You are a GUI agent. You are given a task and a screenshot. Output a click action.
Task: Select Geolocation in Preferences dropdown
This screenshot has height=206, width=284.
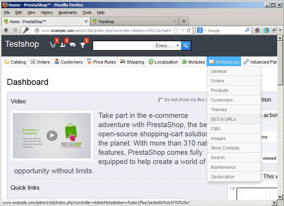(234, 177)
